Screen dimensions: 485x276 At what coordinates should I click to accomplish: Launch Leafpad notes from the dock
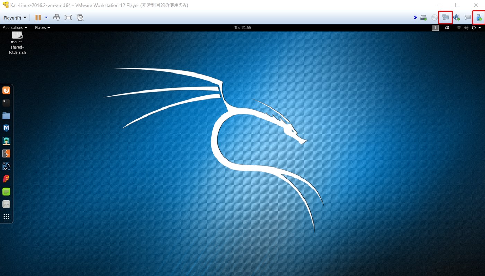pyautogui.click(x=6, y=191)
